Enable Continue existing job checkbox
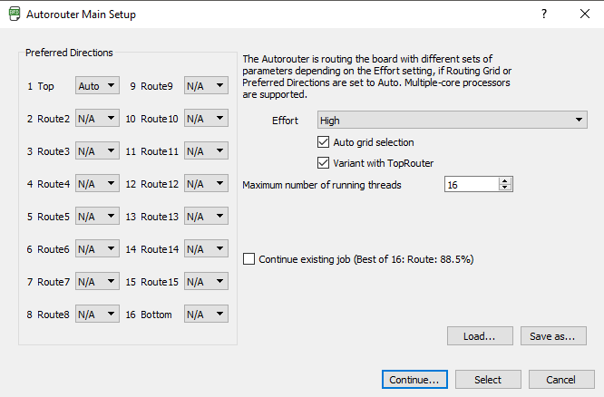 pyautogui.click(x=248, y=259)
